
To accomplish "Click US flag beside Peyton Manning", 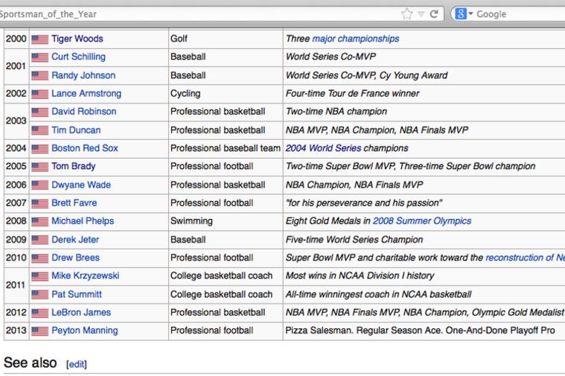I will click(39, 331).
